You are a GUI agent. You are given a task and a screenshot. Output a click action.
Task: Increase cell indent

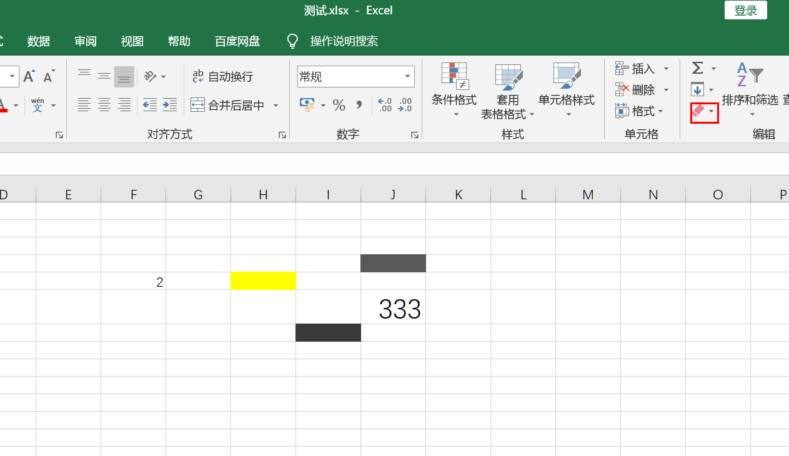click(170, 105)
